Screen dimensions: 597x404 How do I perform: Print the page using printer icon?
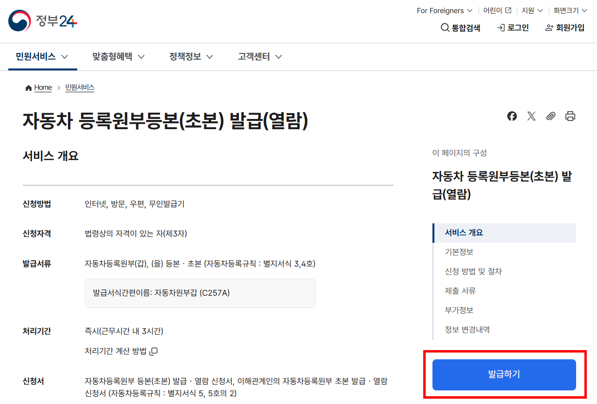(x=570, y=116)
